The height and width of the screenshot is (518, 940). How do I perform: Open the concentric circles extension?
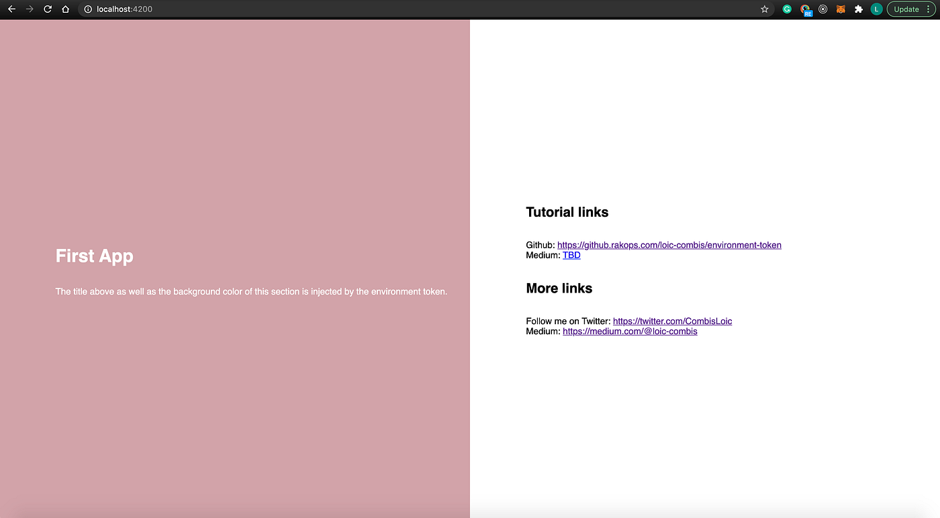(x=822, y=9)
